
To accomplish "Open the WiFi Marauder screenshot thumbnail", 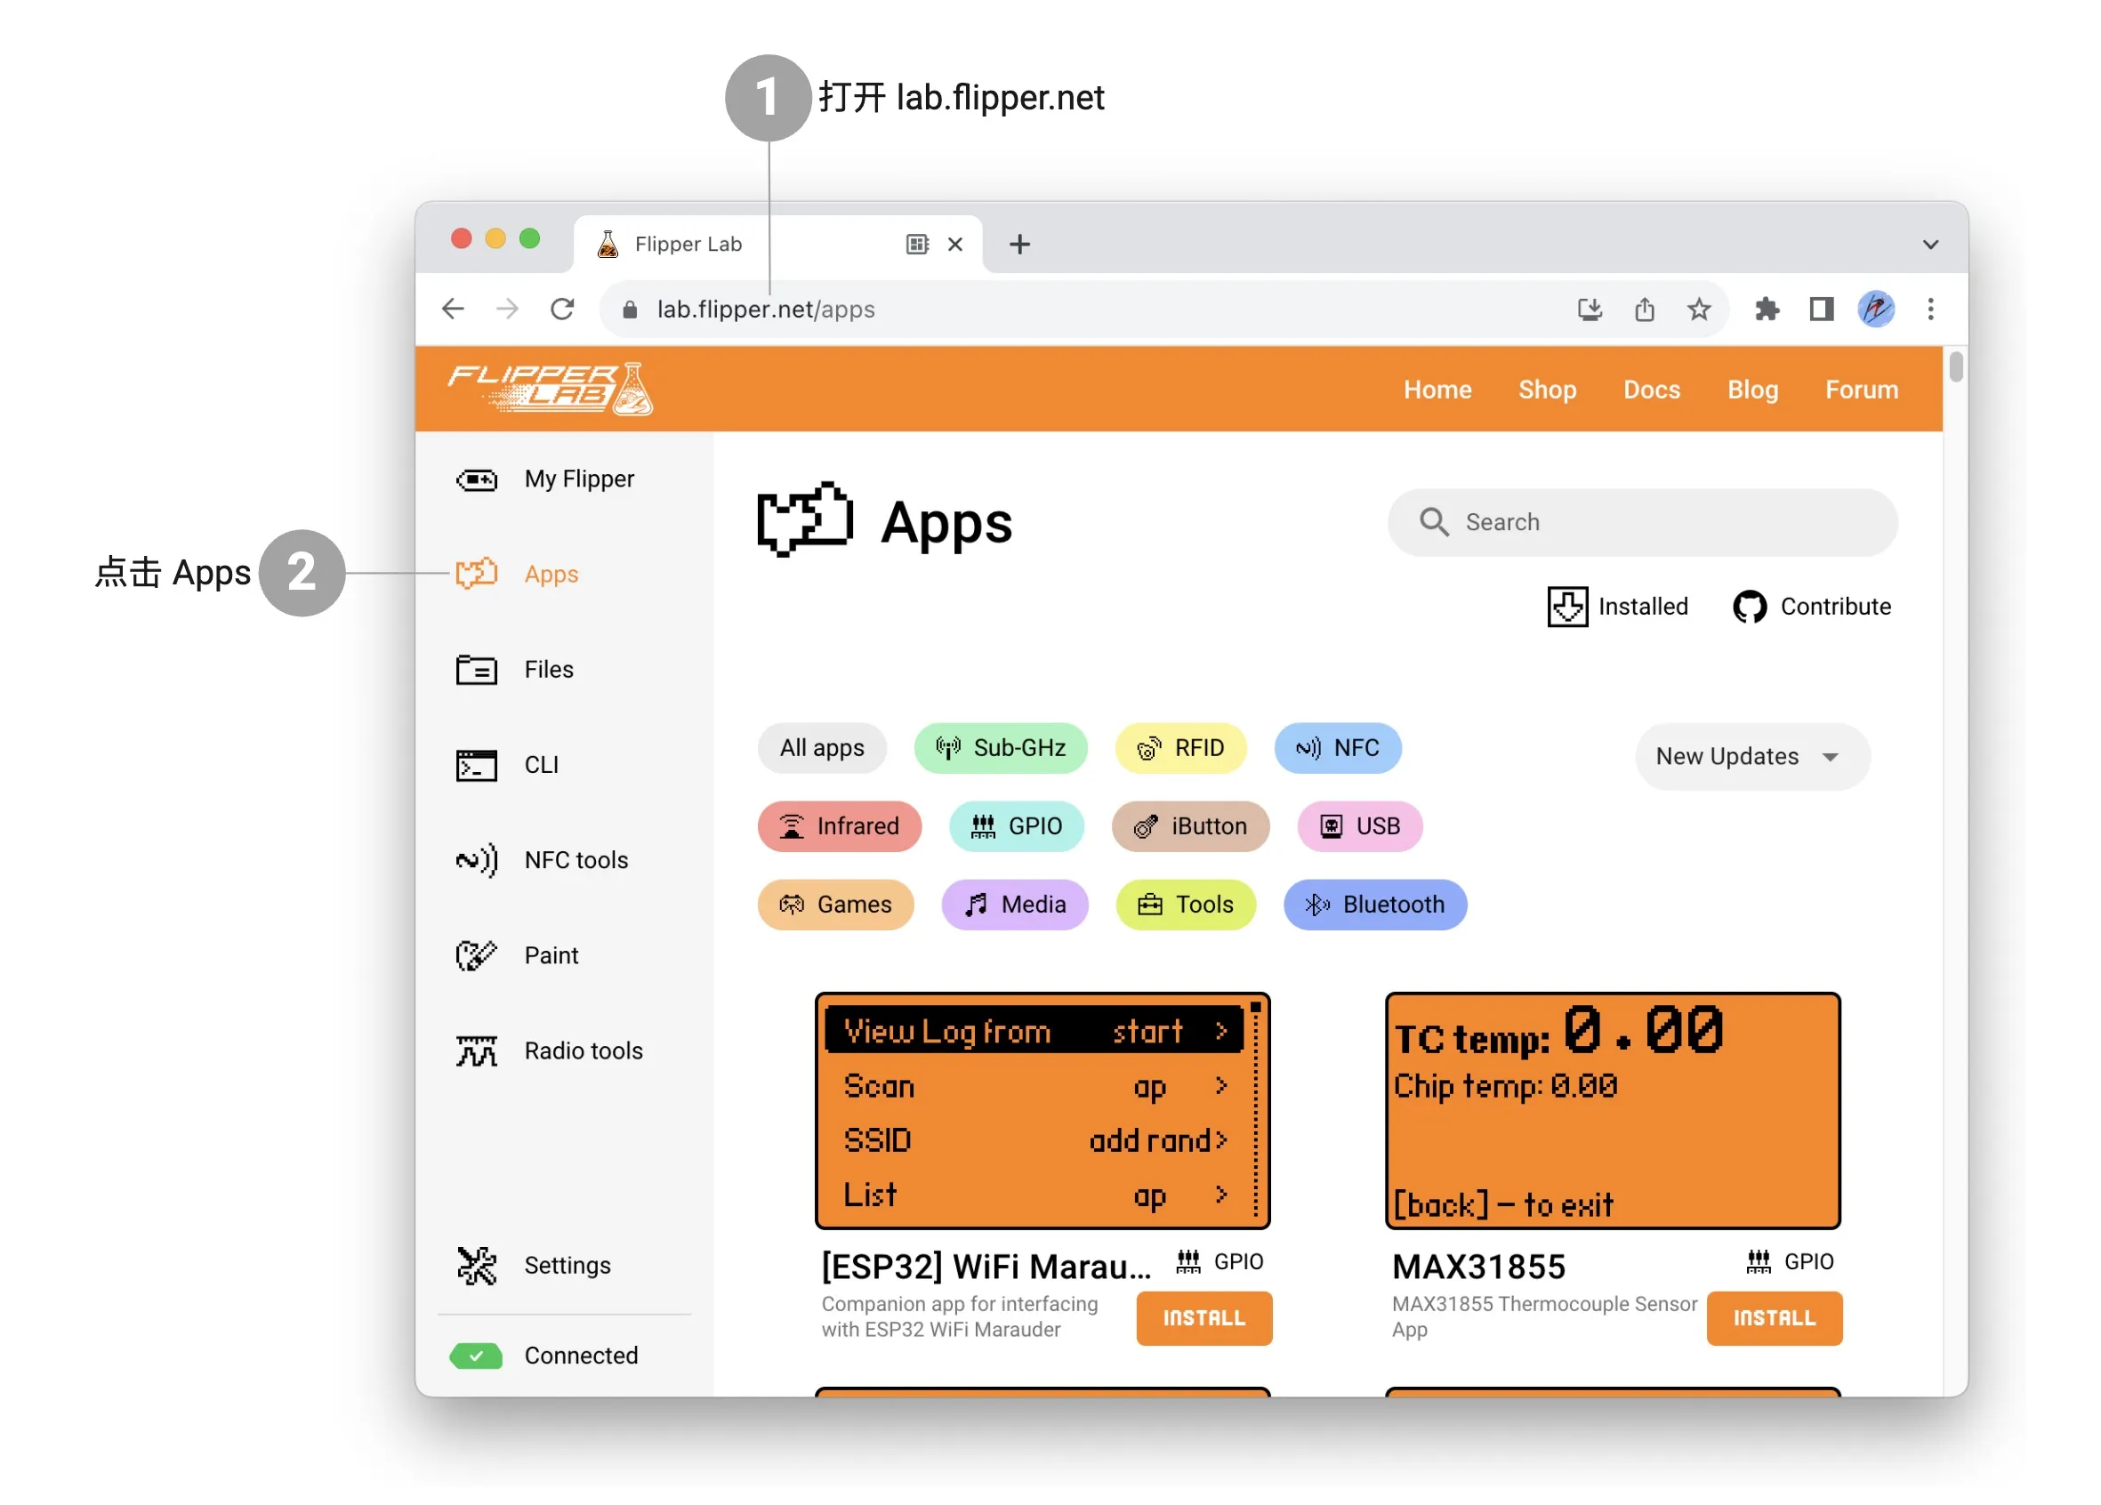I will point(1042,1110).
